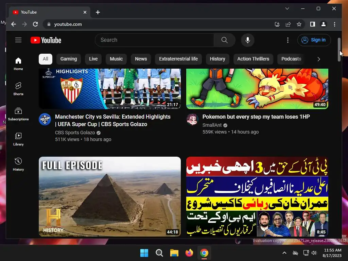The width and height of the screenshot is (348, 261).
Task: Open Shorts from the sidebar
Action: [x=18, y=89]
